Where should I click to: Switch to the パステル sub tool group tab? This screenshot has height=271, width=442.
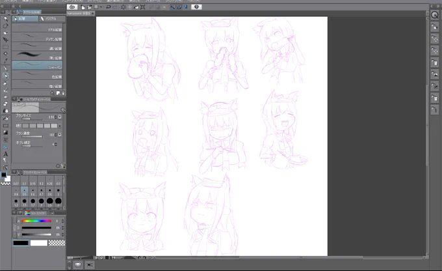[x=52, y=19]
